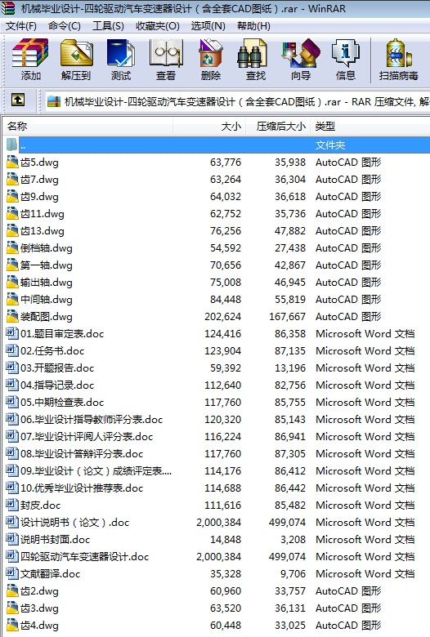The image size is (430, 637).
Task: Click the 文件夹 type cell in '..' row
Action: (x=330, y=145)
